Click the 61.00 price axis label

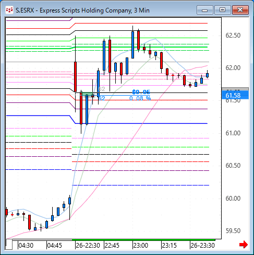point(233,133)
